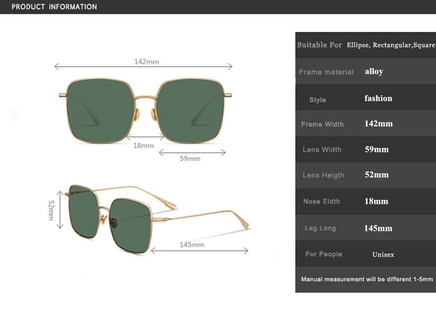Click the 145mm leg length label
This screenshot has height=315, width=436.
point(192,245)
